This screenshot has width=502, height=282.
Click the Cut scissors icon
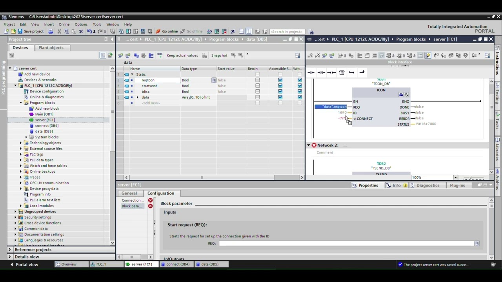point(59,31)
